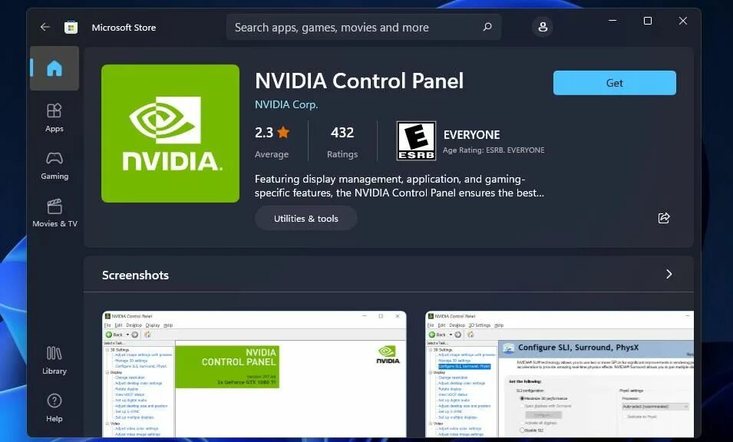Open the Library in sidebar

point(54,360)
